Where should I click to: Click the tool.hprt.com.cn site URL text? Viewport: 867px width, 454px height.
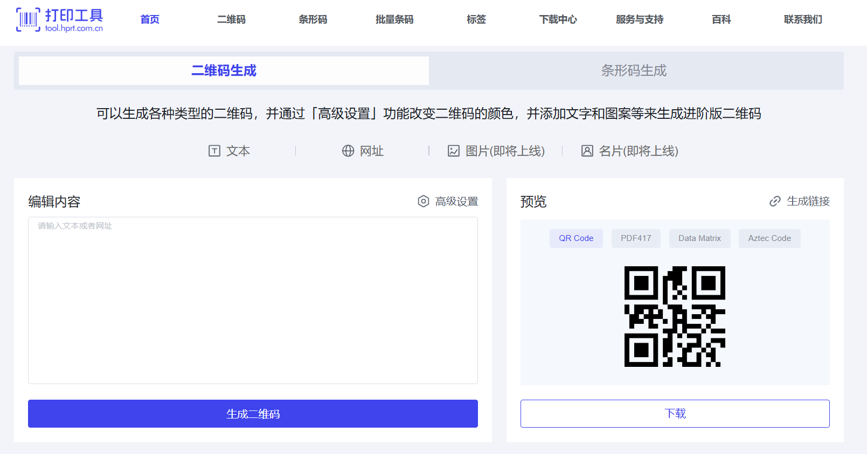pos(74,29)
